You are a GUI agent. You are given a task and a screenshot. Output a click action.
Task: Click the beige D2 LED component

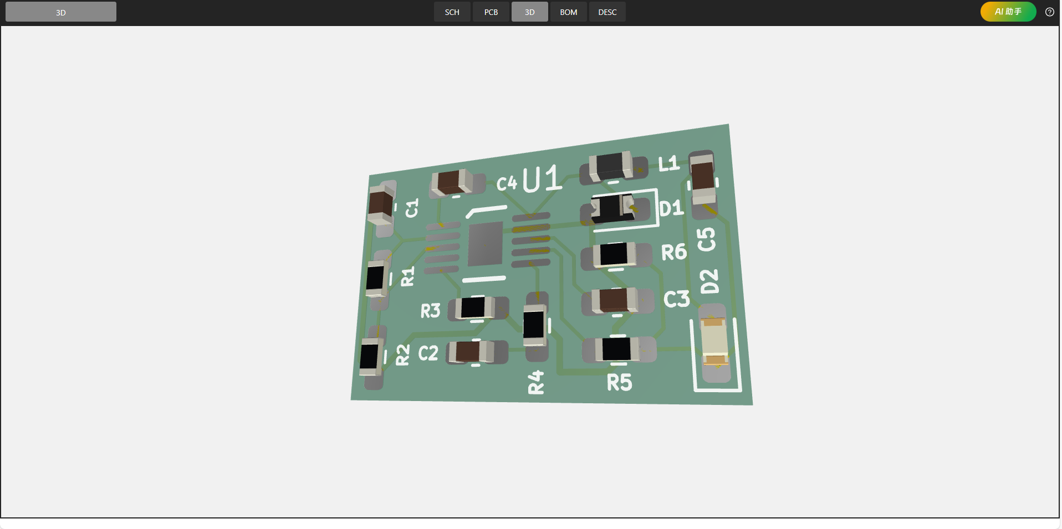click(714, 342)
